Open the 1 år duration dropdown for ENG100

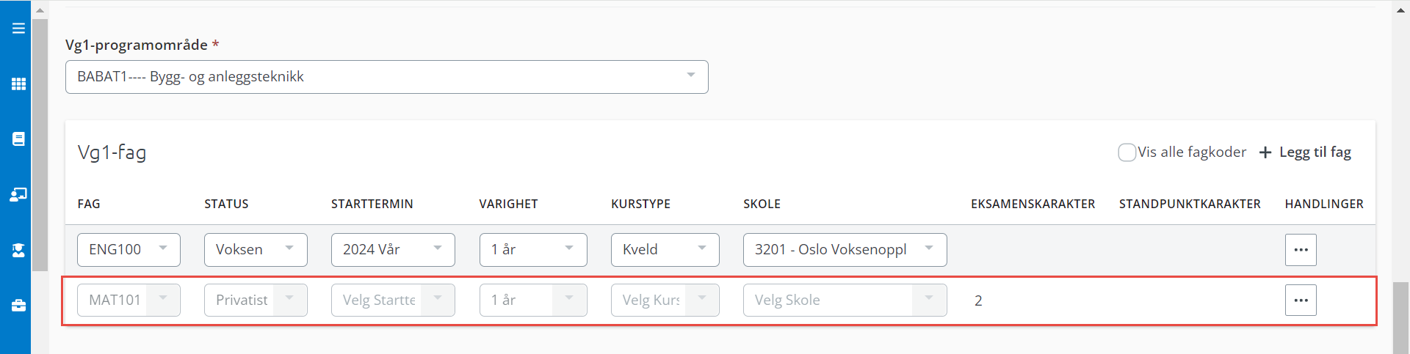[533, 250]
